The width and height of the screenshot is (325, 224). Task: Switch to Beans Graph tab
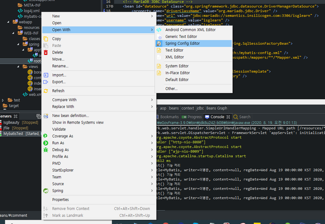click(x=217, y=108)
